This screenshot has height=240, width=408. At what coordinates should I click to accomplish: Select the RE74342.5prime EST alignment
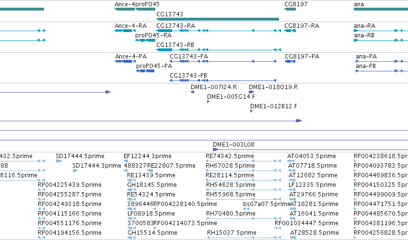coord(243,161)
